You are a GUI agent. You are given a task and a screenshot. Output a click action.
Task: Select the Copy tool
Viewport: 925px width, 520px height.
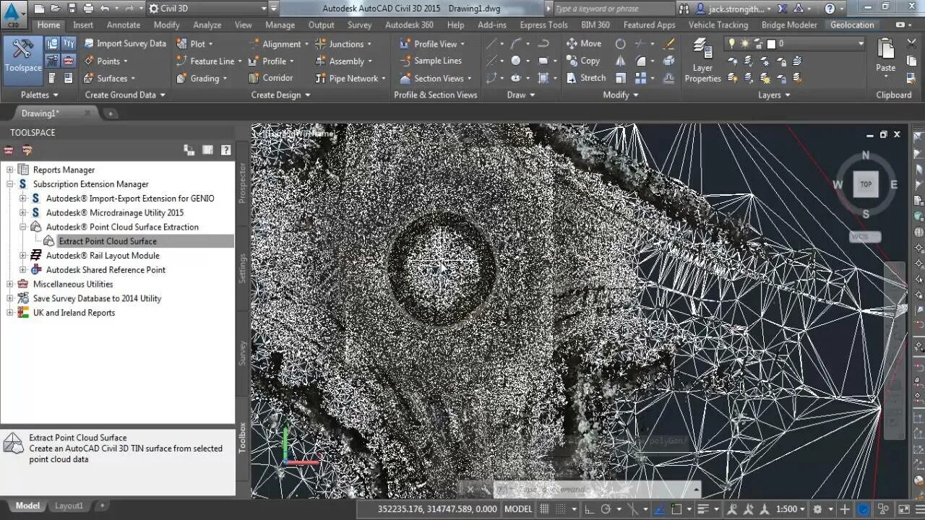pyautogui.click(x=583, y=61)
